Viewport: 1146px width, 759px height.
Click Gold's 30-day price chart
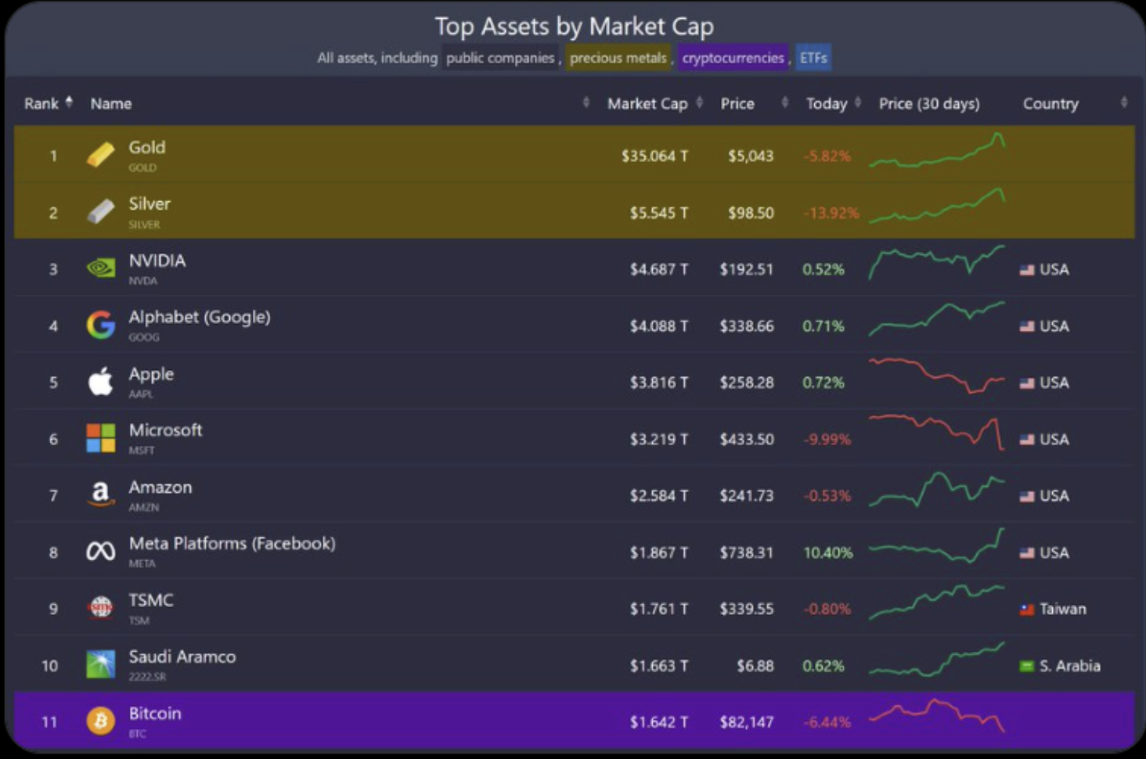[937, 150]
